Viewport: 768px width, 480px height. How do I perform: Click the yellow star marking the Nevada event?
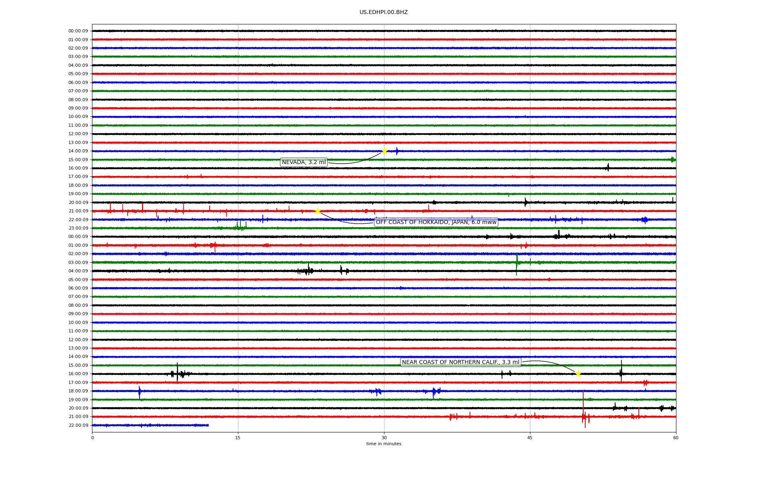tap(384, 151)
